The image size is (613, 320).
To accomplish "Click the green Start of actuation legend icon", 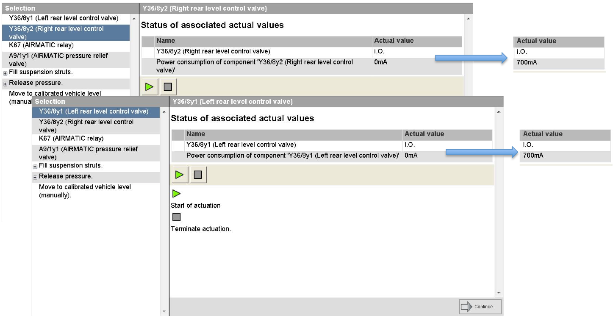I will tap(176, 194).
